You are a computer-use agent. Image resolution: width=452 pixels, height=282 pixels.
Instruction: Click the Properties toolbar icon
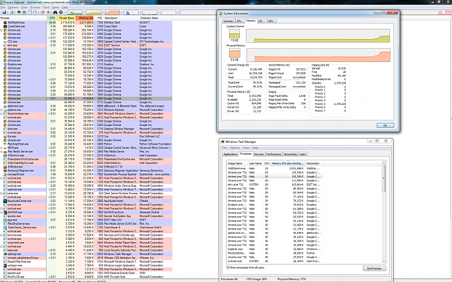(x=42, y=13)
